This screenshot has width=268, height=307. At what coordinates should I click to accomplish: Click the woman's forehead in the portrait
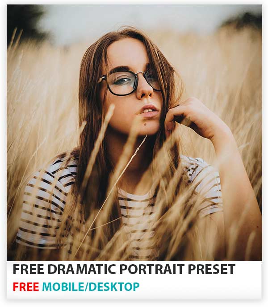coord(128,53)
